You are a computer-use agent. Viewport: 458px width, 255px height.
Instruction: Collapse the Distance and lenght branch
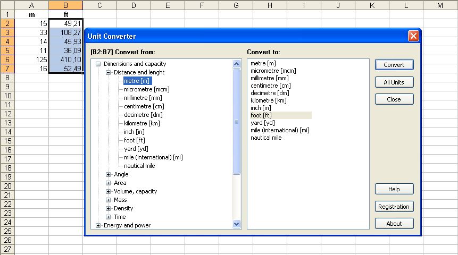pyautogui.click(x=109, y=72)
